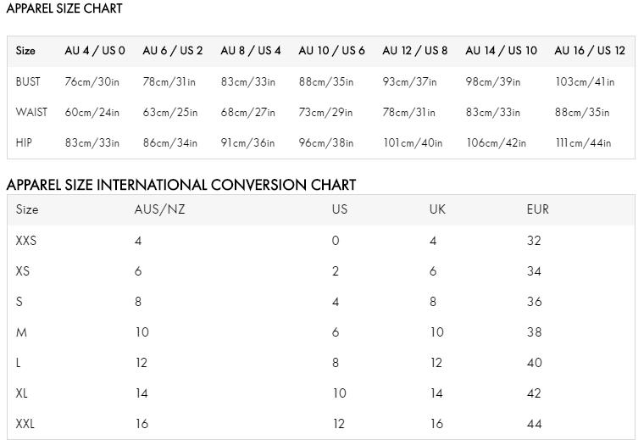
Task: Click the EUR column header
Action: point(538,209)
